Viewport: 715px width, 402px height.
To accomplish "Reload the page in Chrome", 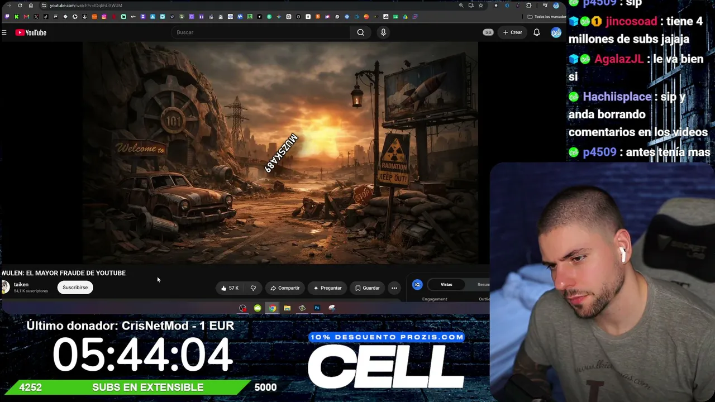I will click(x=20, y=6).
